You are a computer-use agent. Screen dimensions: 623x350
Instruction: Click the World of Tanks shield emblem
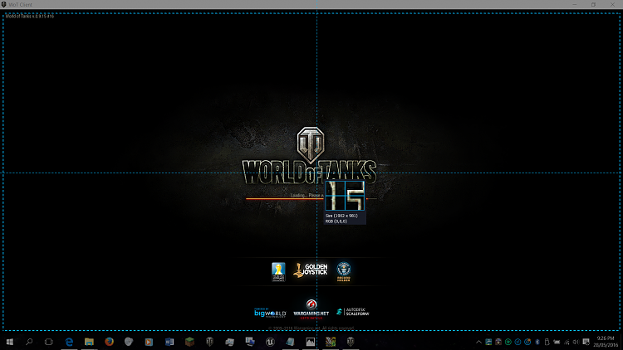pos(311,144)
